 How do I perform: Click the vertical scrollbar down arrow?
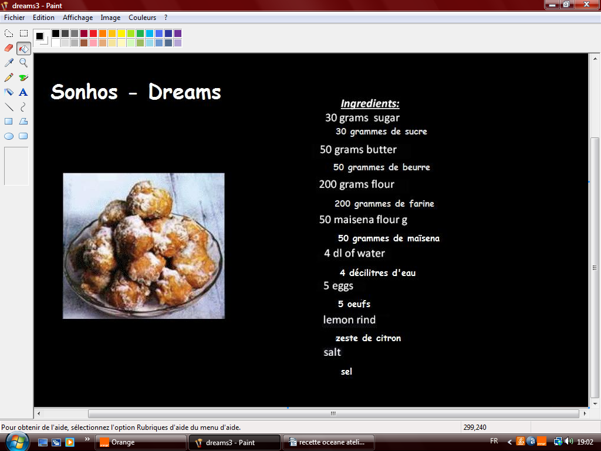coord(595,403)
